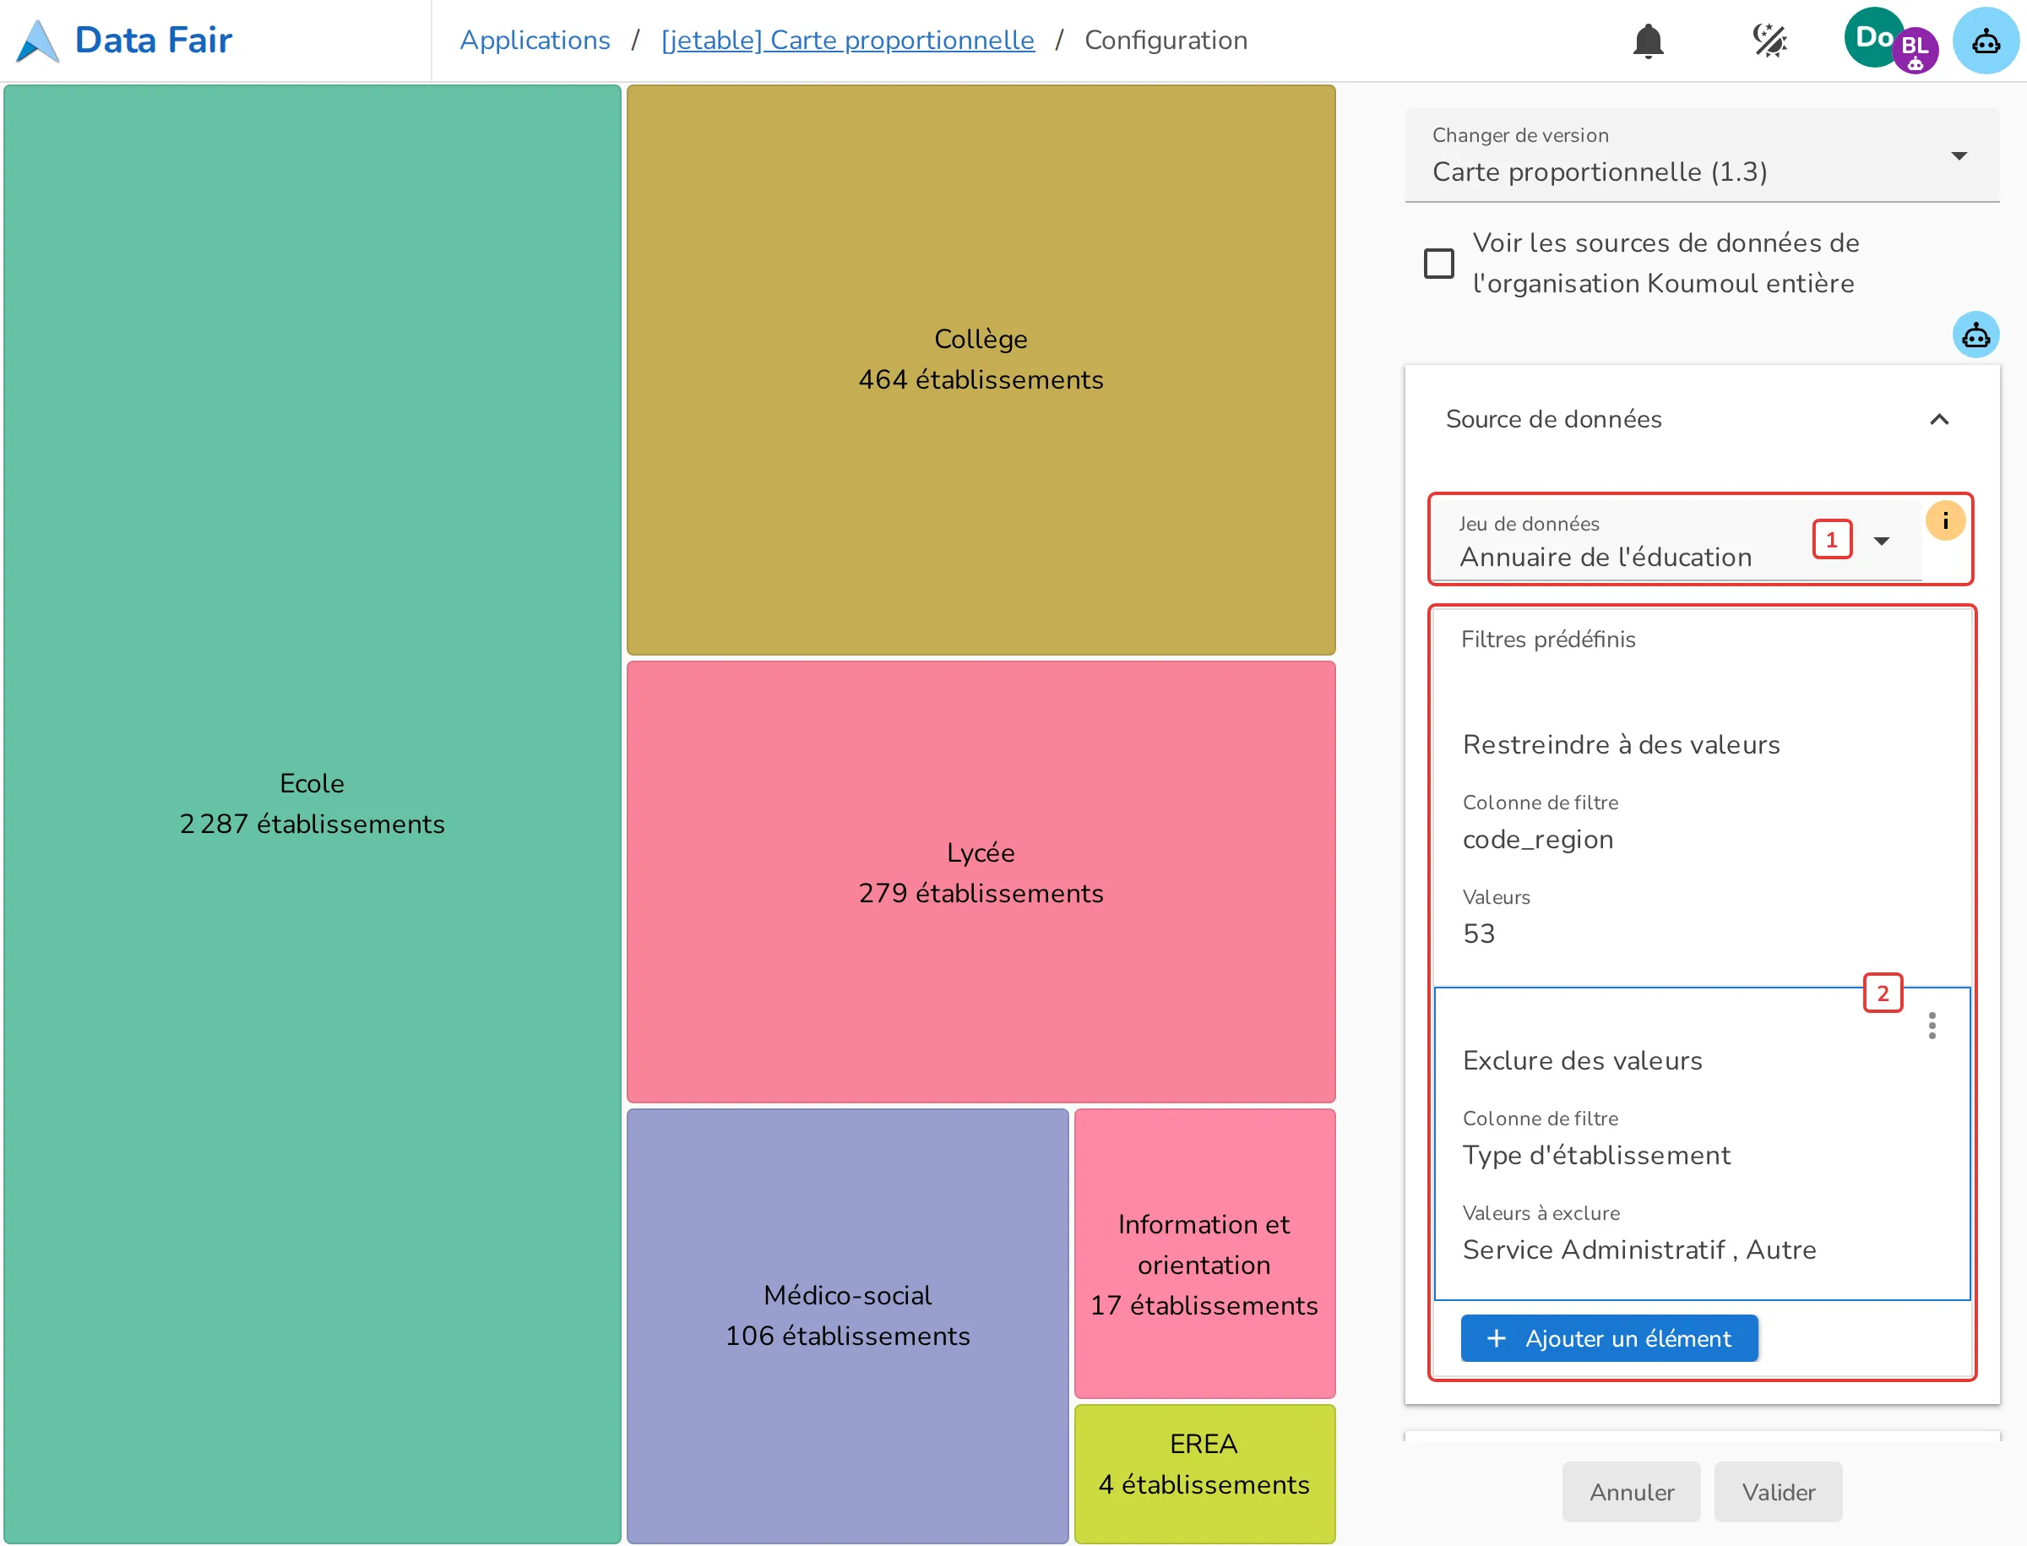The height and width of the screenshot is (1546, 2027).
Task: Click the Valeurs value 53
Action: click(1478, 934)
